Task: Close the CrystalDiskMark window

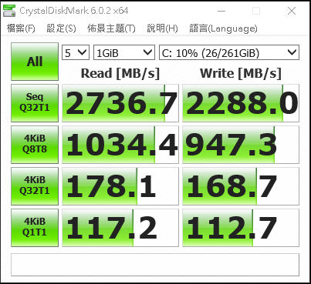Action: (x=292, y=11)
